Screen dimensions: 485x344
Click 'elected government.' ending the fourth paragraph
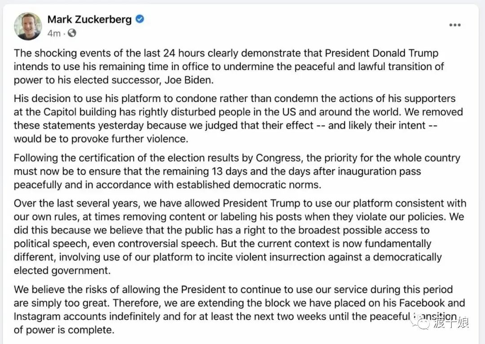click(x=62, y=271)
